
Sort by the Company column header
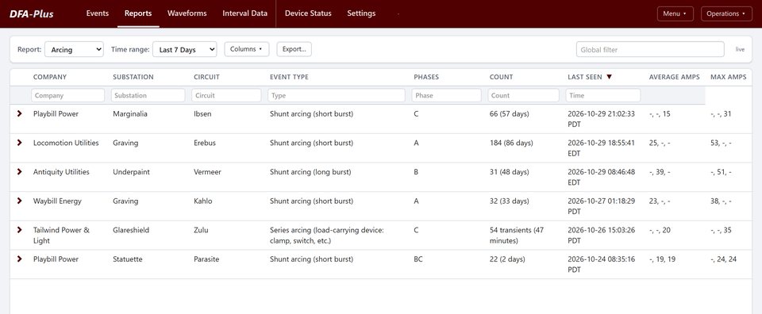(50, 77)
